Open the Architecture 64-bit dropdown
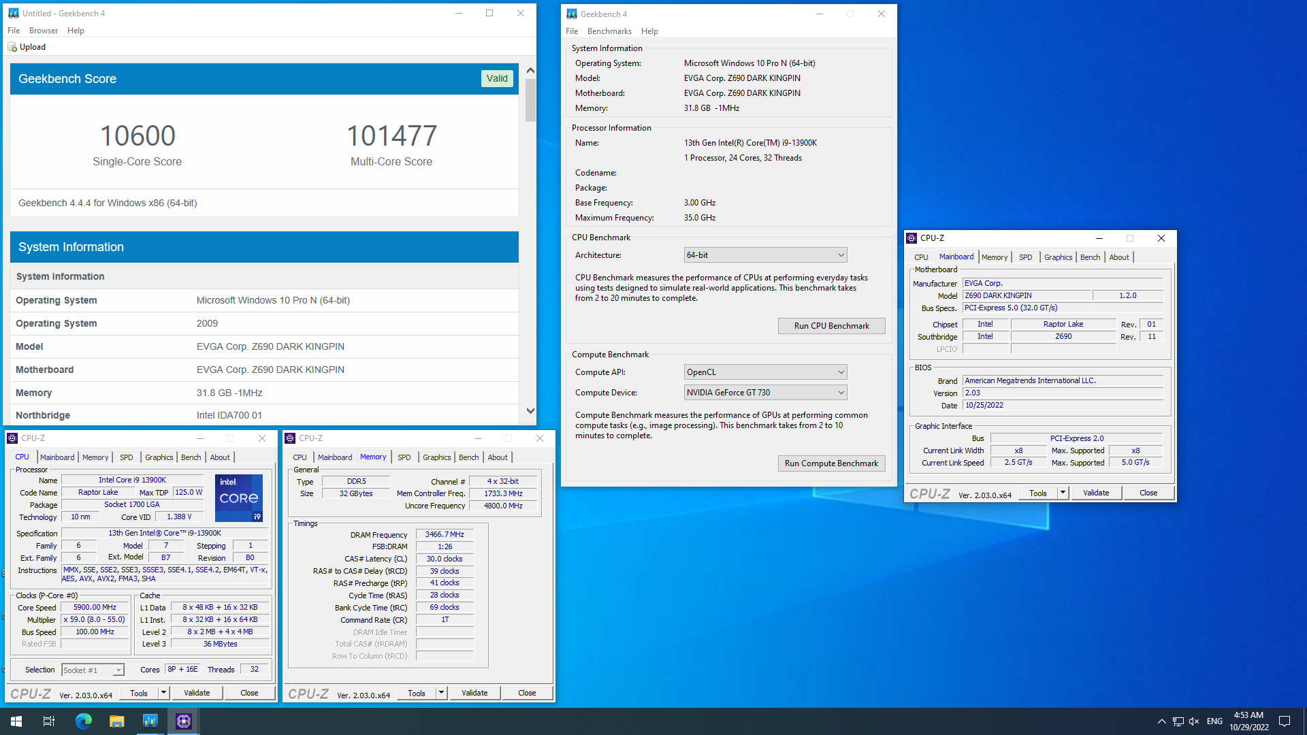 click(x=765, y=255)
